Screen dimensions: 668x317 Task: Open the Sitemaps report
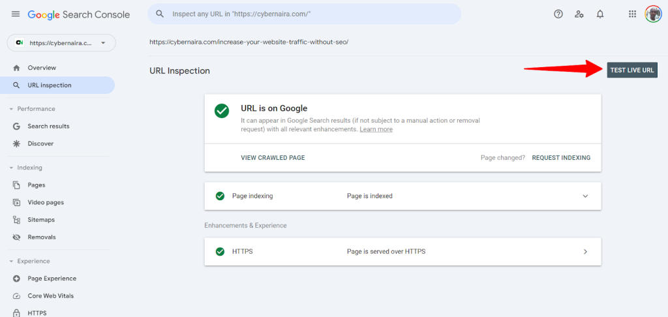click(41, 220)
